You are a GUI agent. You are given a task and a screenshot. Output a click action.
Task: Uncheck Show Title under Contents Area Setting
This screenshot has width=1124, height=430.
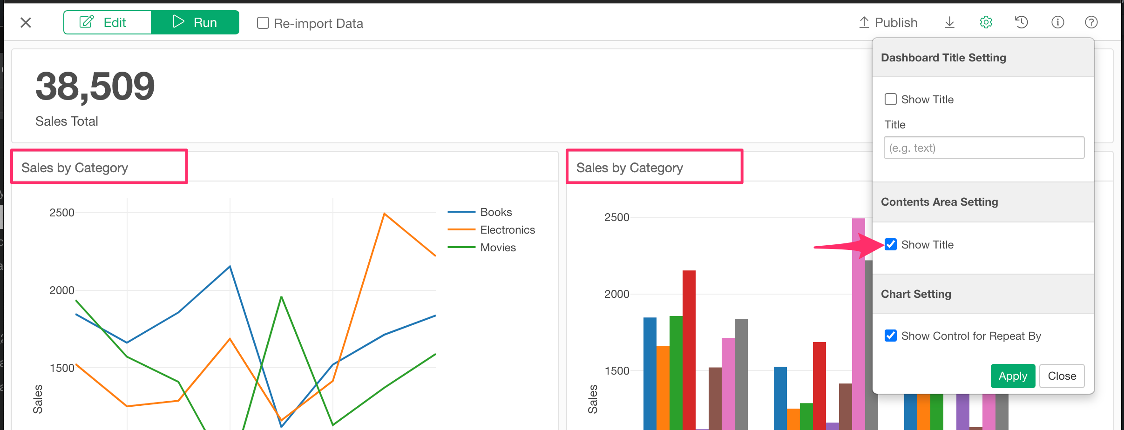(891, 244)
